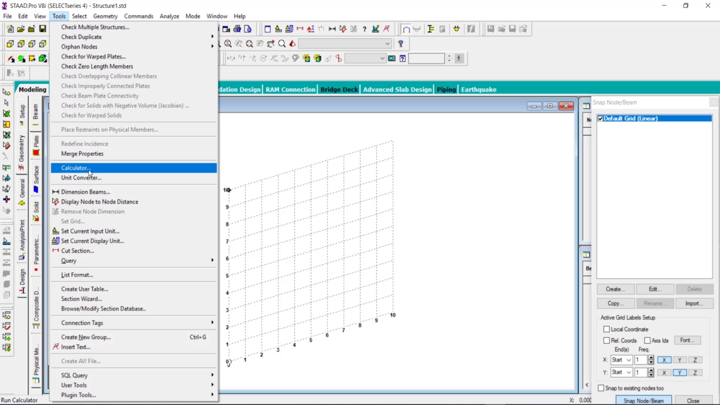The height and width of the screenshot is (405, 720).
Task: Click the magnifying glass zoom icon
Action: (x=282, y=44)
